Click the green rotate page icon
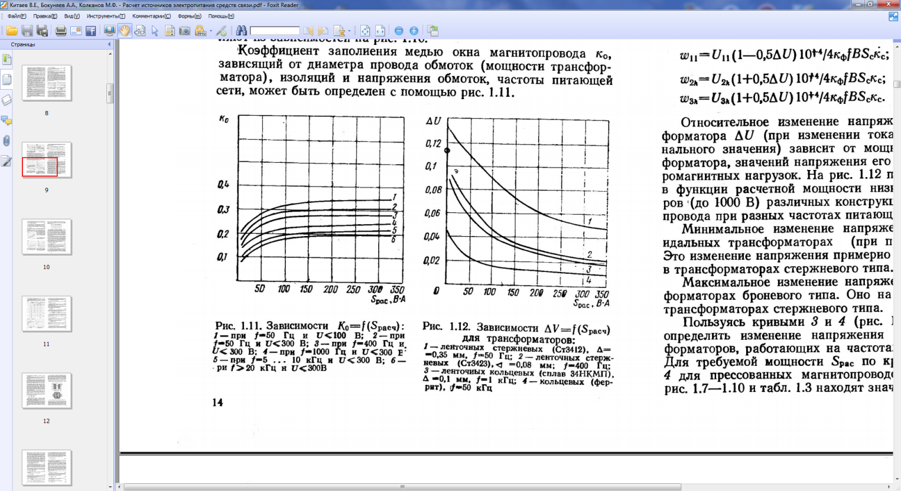Screen dimensions: 901x491 [x=433, y=31]
